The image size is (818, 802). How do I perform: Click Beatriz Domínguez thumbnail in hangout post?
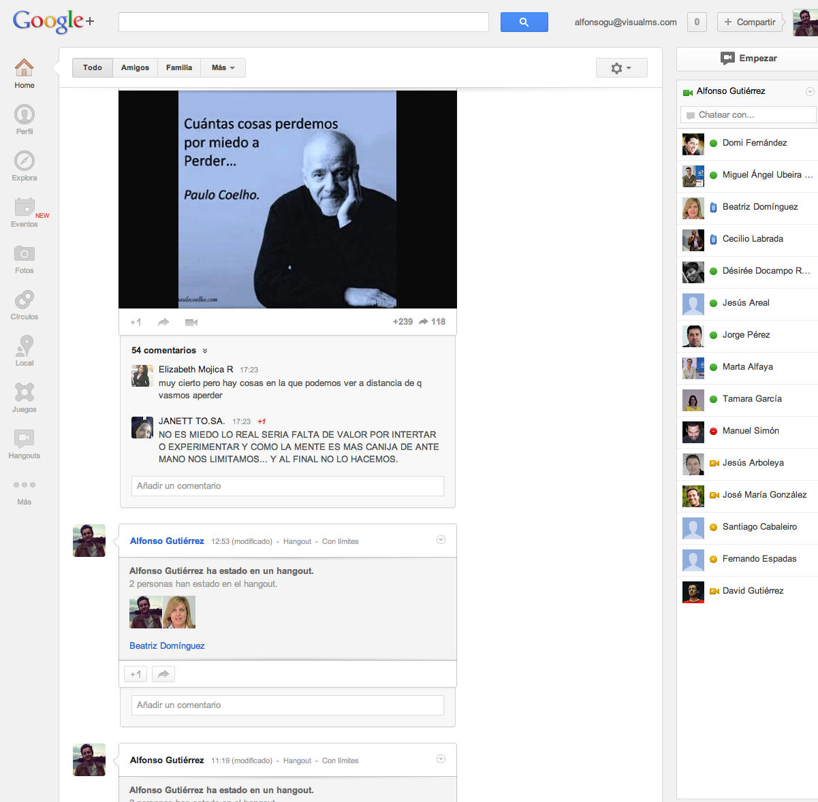[179, 612]
